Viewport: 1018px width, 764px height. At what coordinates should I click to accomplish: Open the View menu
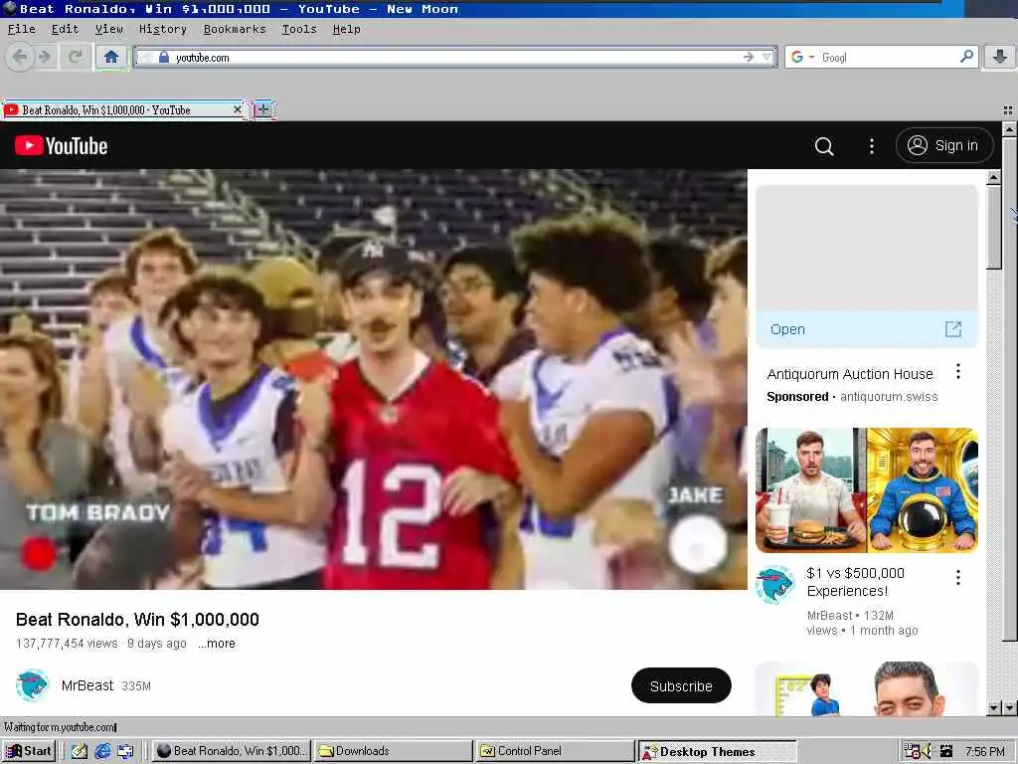109,29
